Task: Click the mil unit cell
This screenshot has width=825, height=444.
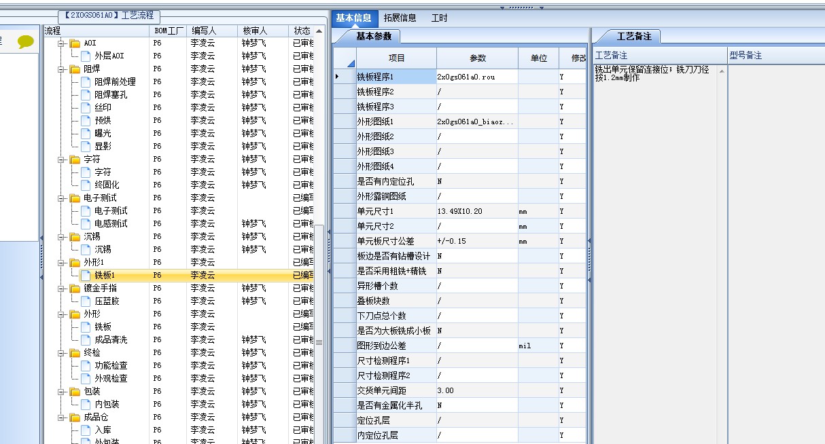Action: tap(538, 346)
